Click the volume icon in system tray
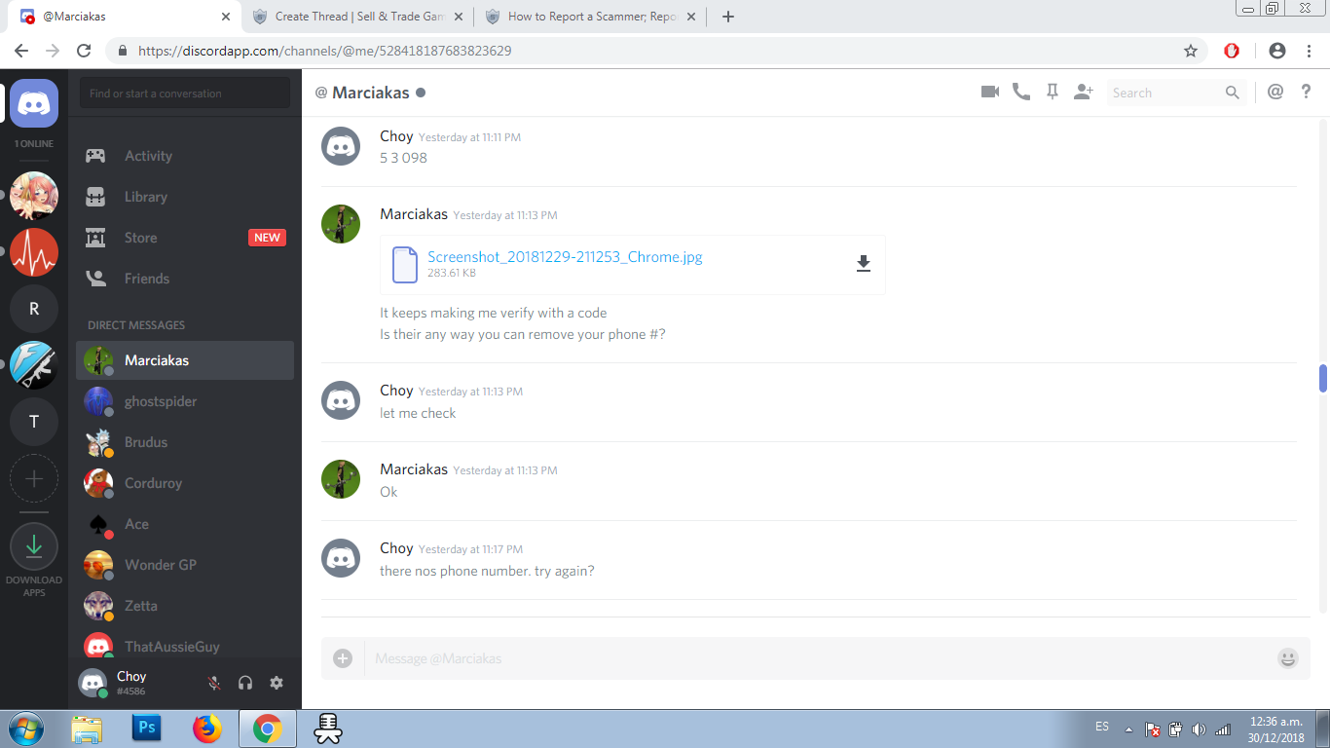The width and height of the screenshot is (1330, 748). pyautogui.click(x=1199, y=729)
